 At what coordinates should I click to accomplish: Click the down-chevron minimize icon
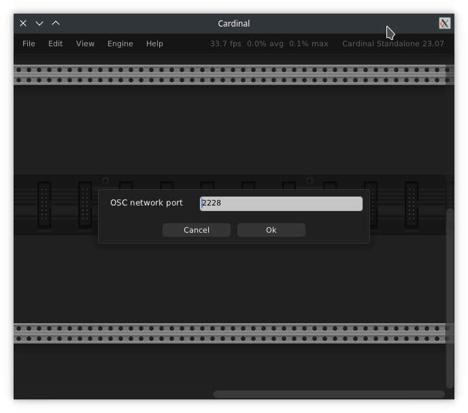point(39,23)
